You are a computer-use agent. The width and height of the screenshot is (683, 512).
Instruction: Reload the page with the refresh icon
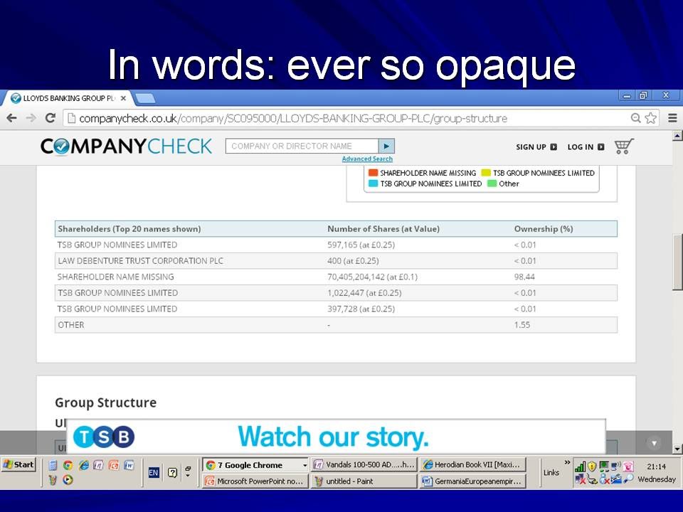click(x=51, y=118)
